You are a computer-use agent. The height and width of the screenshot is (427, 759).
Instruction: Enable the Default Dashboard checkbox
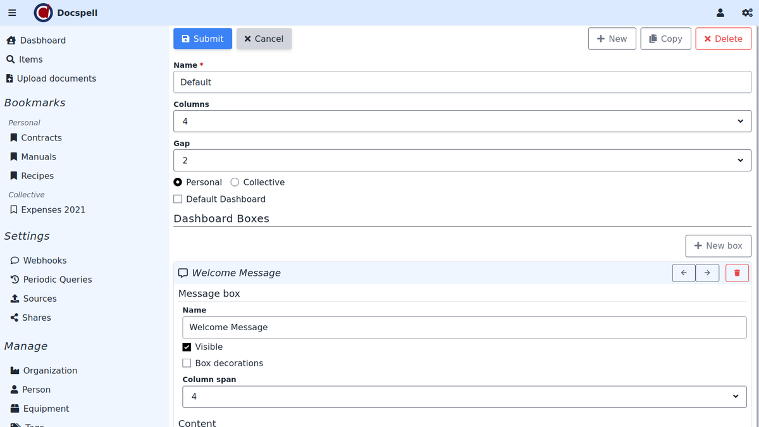click(178, 199)
